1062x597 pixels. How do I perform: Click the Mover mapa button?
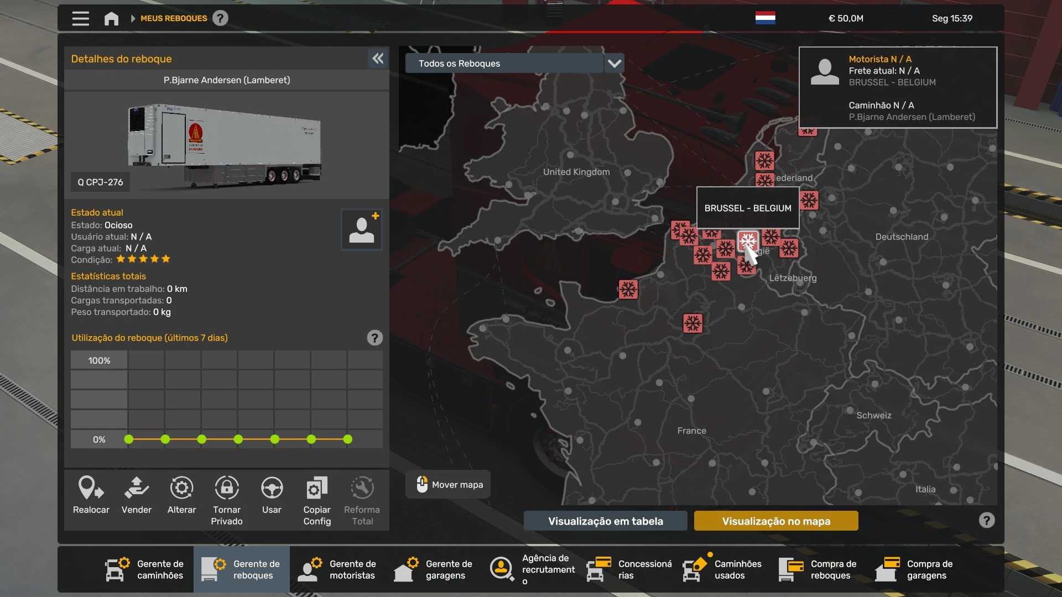pos(449,485)
